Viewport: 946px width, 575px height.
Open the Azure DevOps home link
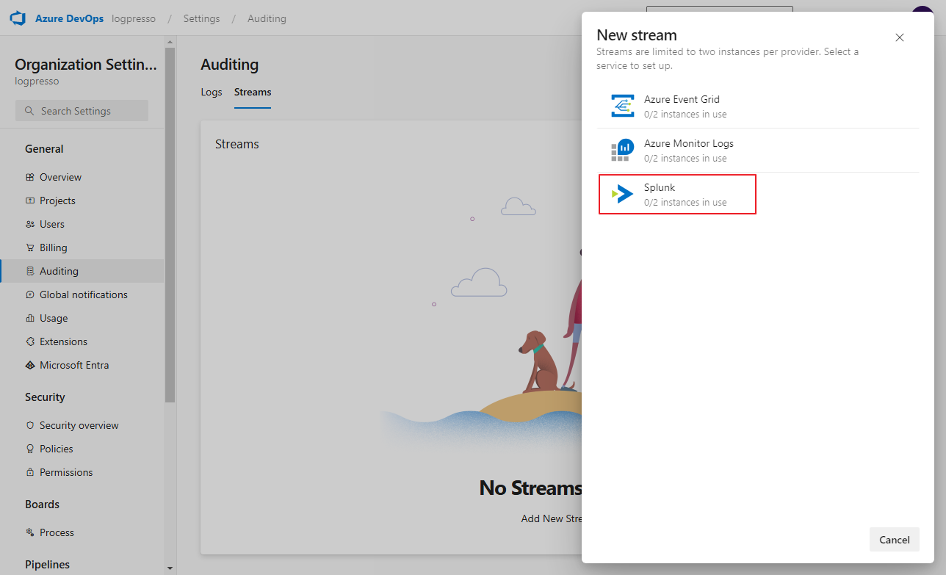[70, 18]
